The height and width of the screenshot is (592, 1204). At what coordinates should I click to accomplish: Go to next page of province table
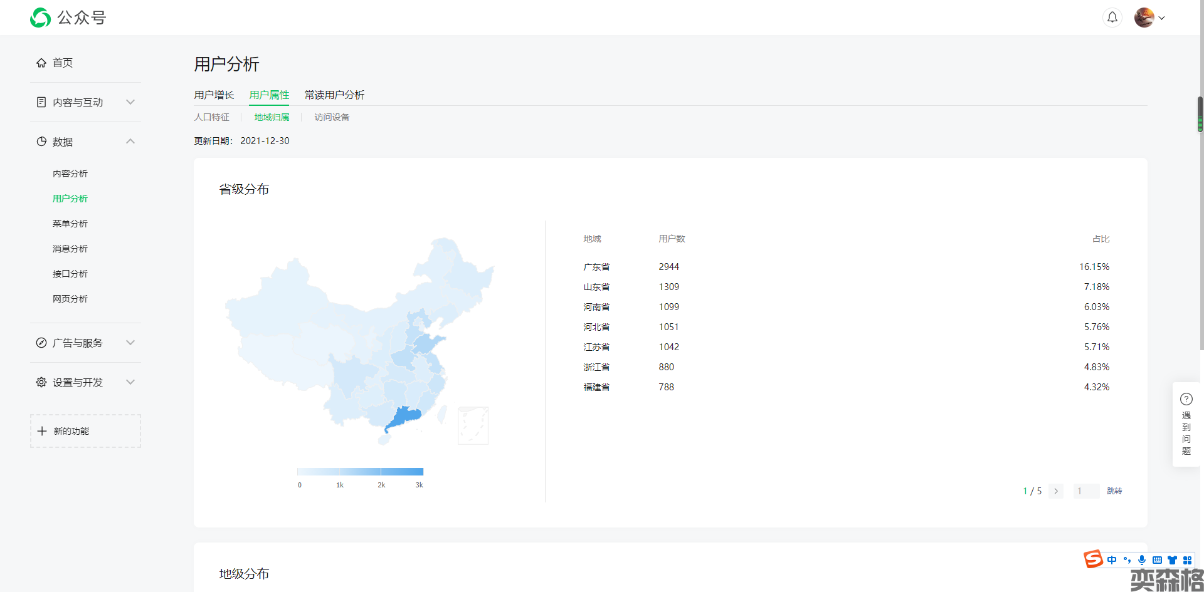pyautogui.click(x=1056, y=491)
